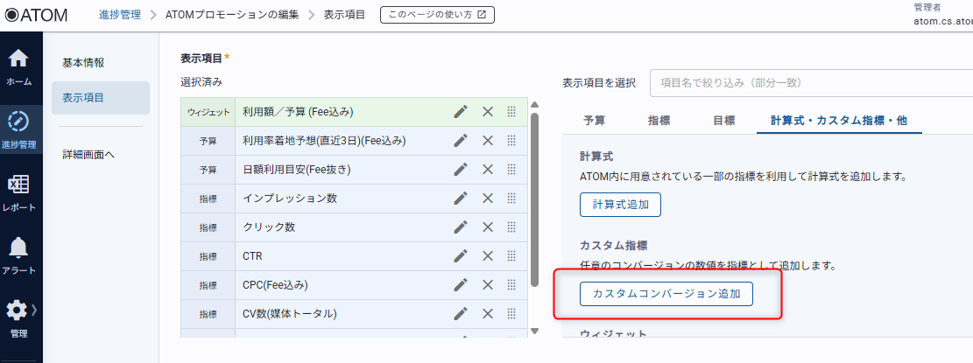Open the アラート bell icon
The image size is (973, 363).
tap(19, 255)
